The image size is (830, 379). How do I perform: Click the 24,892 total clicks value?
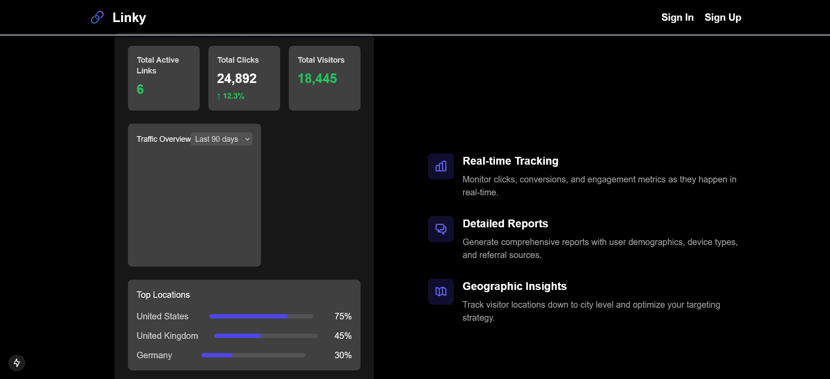coord(237,78)
